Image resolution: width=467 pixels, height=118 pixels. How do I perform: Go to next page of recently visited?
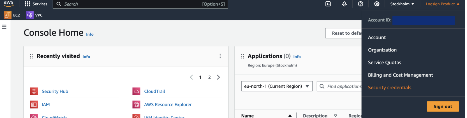click(x=218, y=77)
